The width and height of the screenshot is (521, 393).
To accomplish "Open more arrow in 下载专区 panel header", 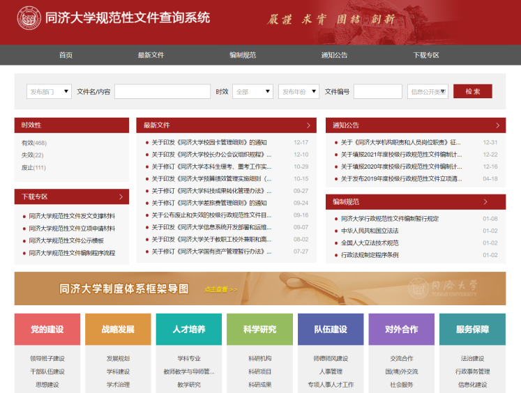I will click(121, 196).
